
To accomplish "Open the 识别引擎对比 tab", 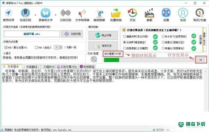I will [x=67, y=67].
